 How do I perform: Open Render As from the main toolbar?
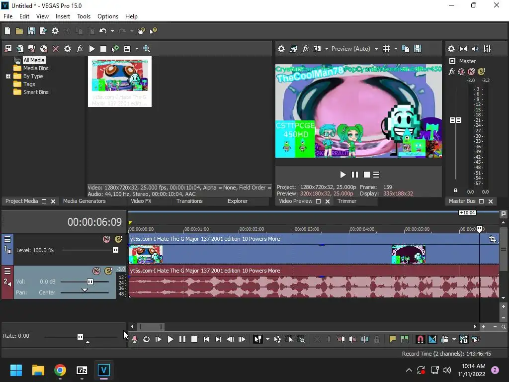click(43, 31)
